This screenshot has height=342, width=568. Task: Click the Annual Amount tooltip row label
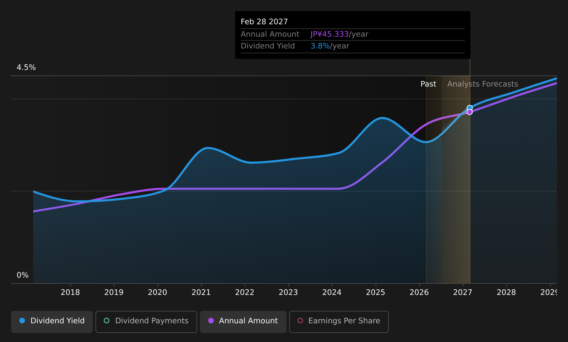click(270, 34)
